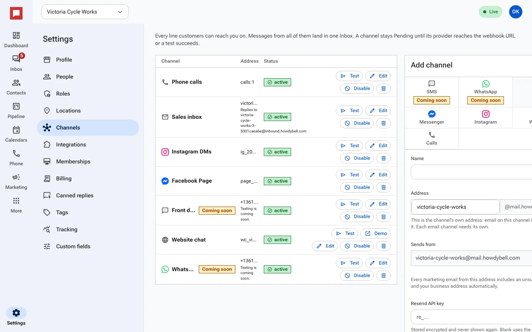532x332 pixels.
Task: Choose Messenger as the new channel type
Action: click(x=432, y=118)
